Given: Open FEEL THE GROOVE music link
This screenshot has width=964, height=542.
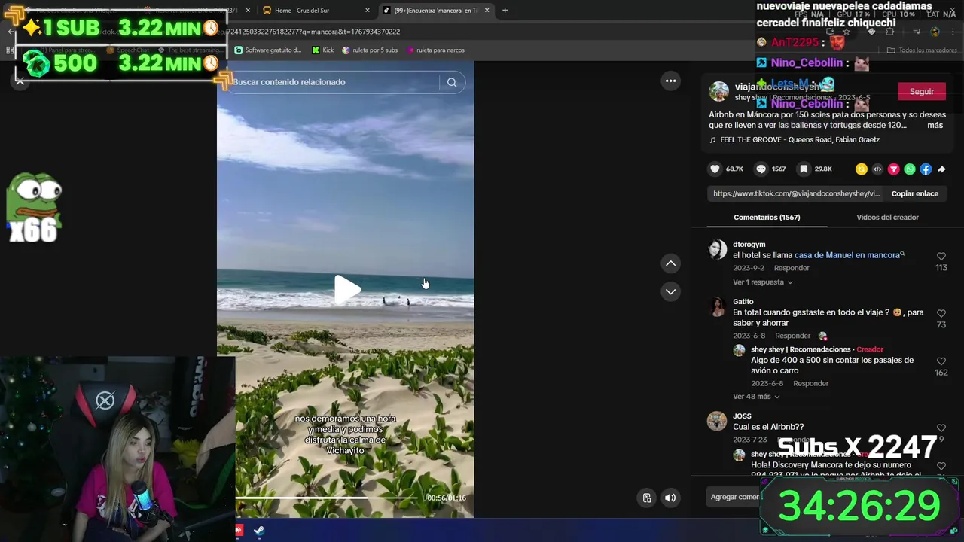Looking at the screenshot, I should coord(799,139).
